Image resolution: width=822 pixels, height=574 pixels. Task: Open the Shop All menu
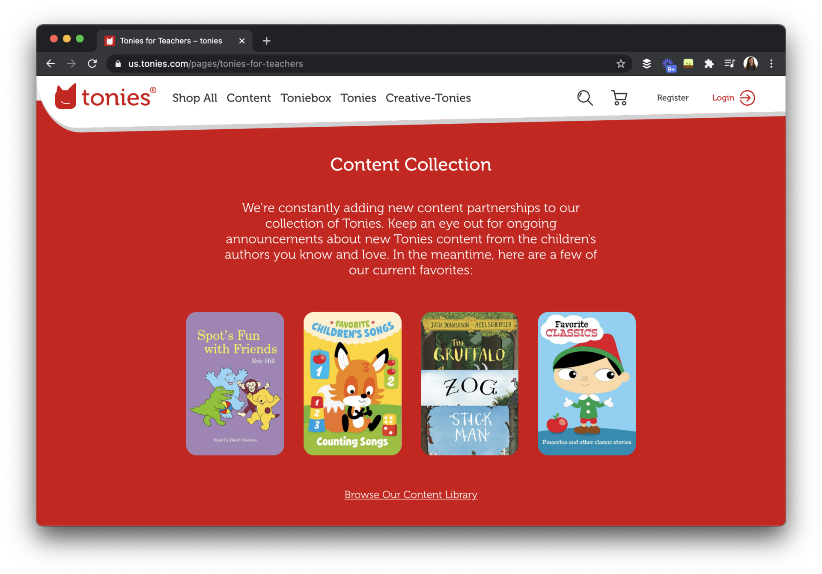[195, 98]
